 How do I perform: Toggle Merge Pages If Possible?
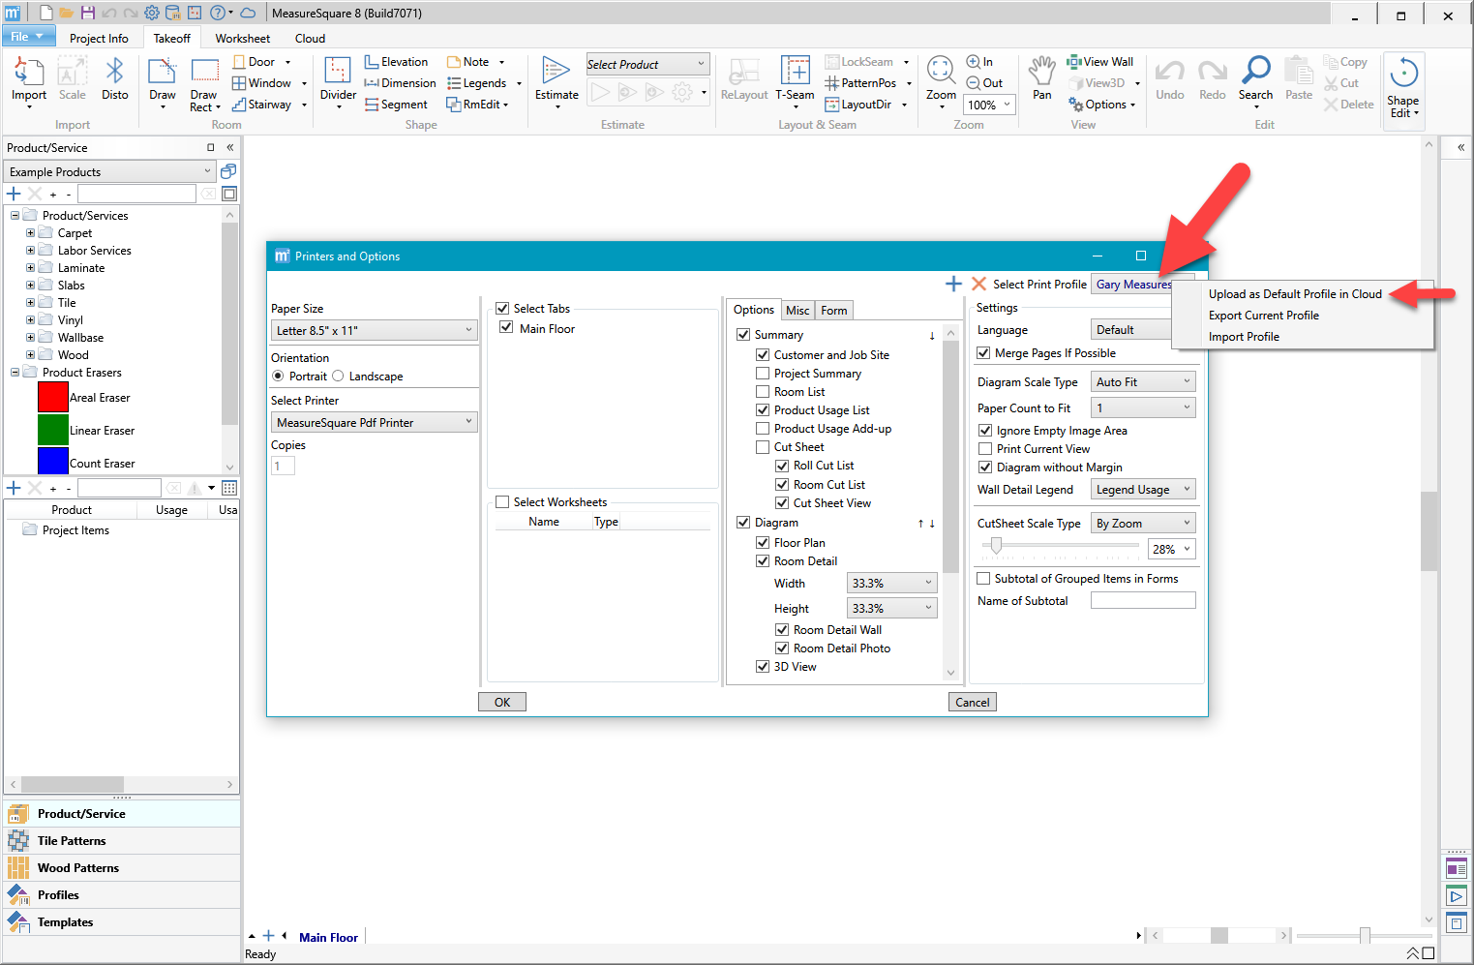[x=983, y=353]
